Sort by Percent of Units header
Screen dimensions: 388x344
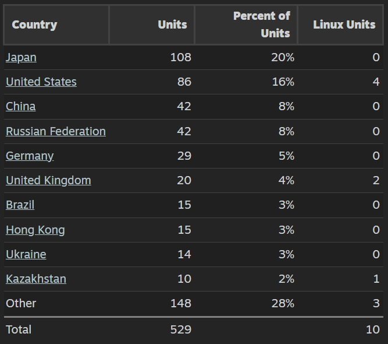coord(261,24)
